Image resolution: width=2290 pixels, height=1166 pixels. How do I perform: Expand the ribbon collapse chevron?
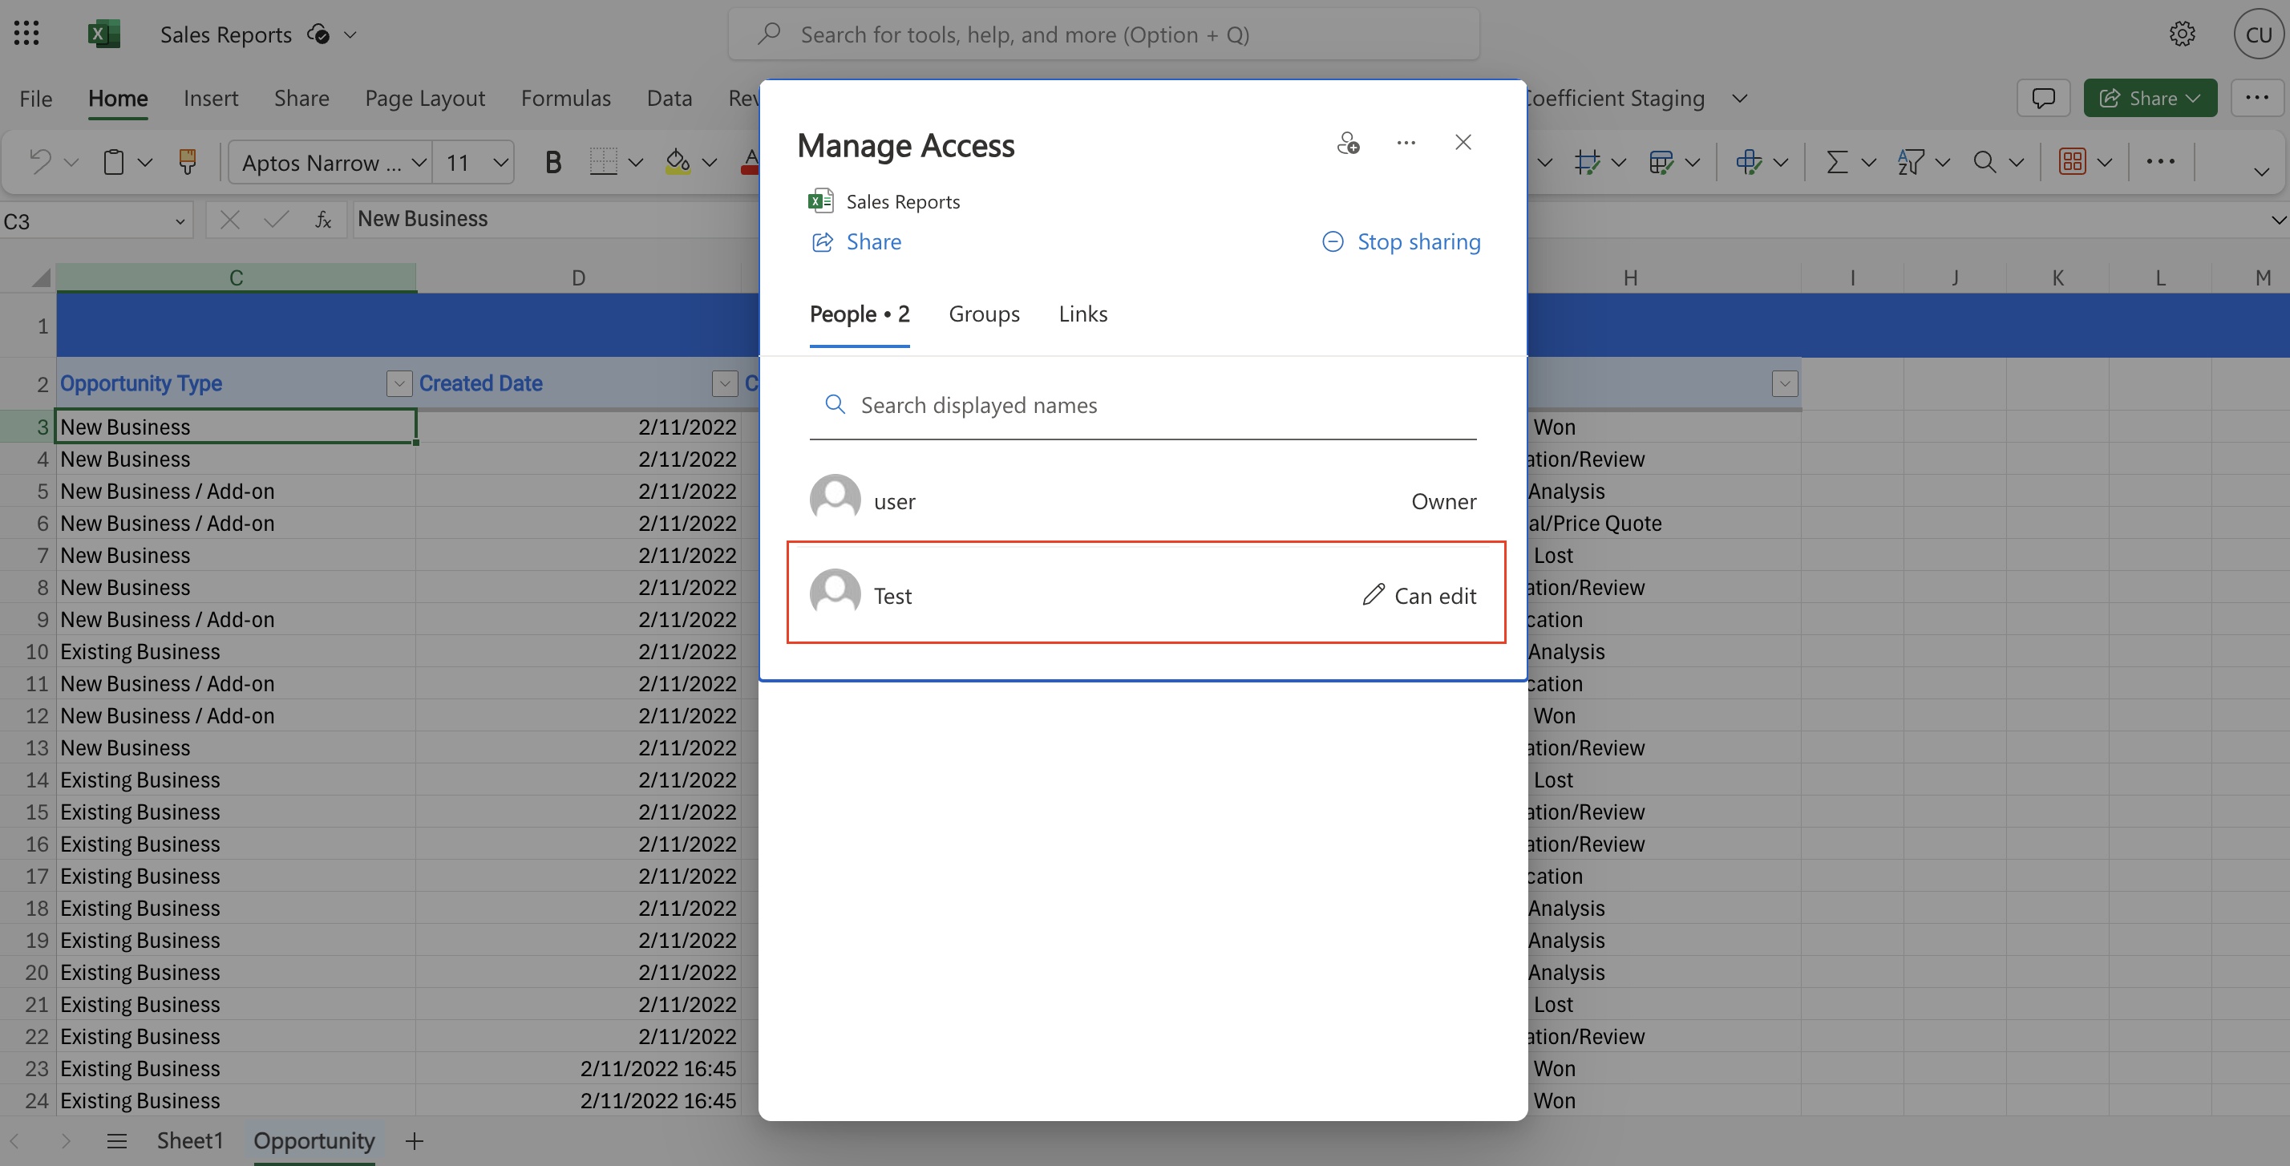pyautogui.click(x=2260, y=171)
